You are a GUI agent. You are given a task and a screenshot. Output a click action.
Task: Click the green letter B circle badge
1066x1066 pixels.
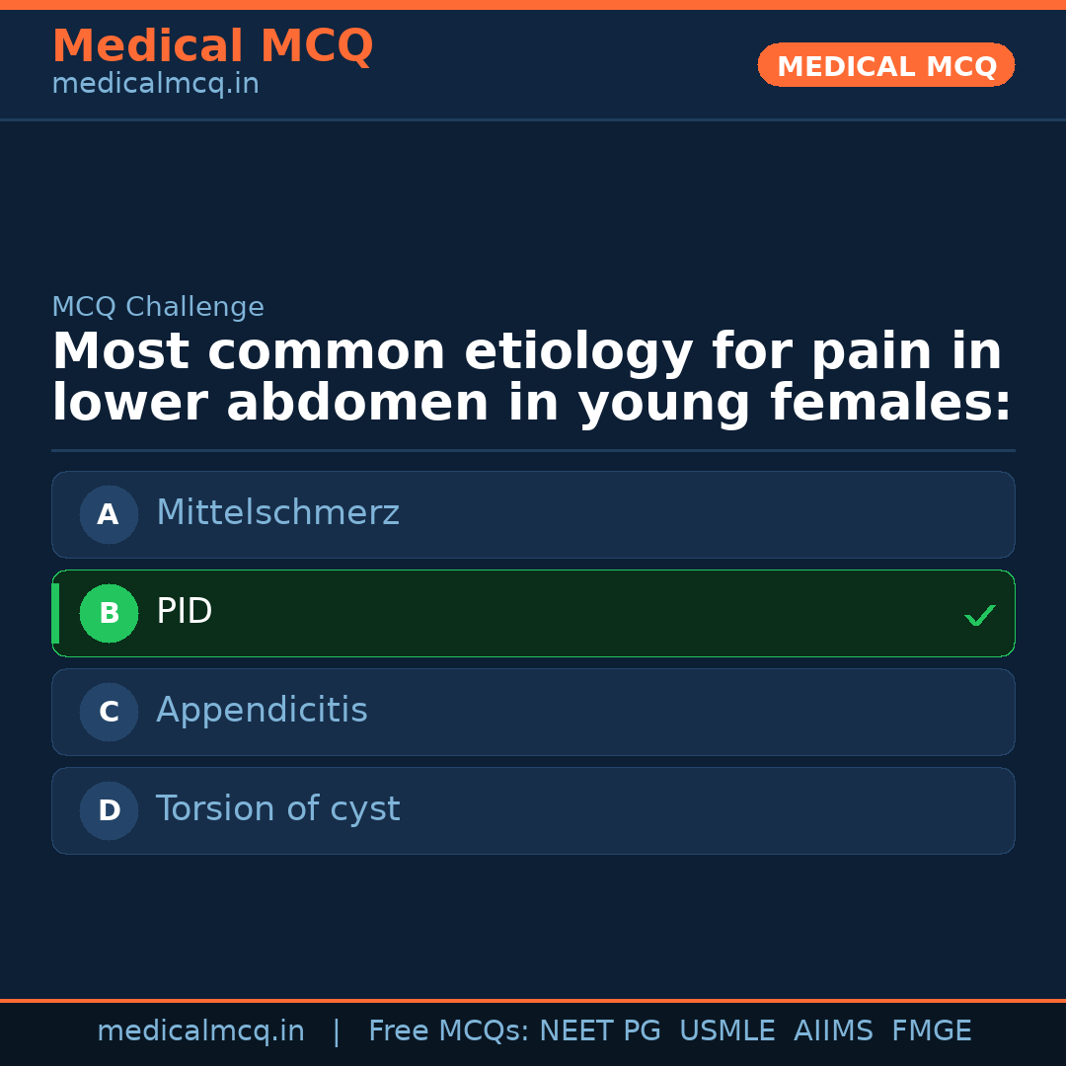(x=109, y=613)
